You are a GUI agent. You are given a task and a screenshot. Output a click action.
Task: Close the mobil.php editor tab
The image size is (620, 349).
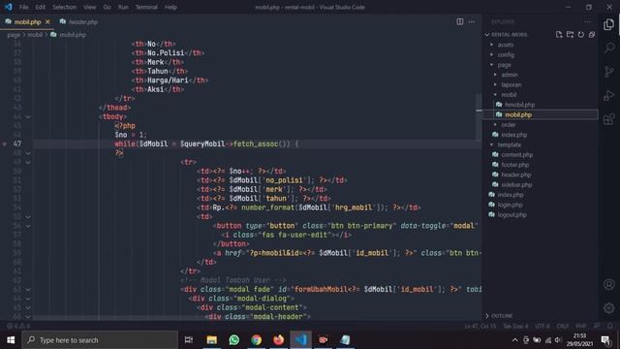[47, 21]
